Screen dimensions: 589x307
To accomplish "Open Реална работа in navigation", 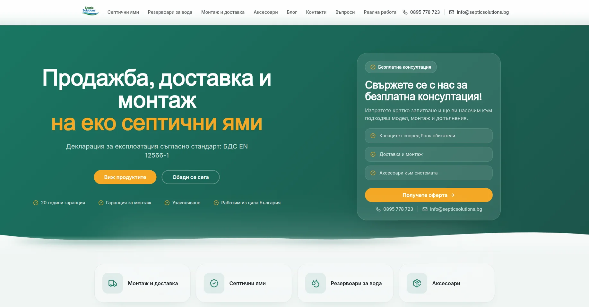I will coord(380,12).
